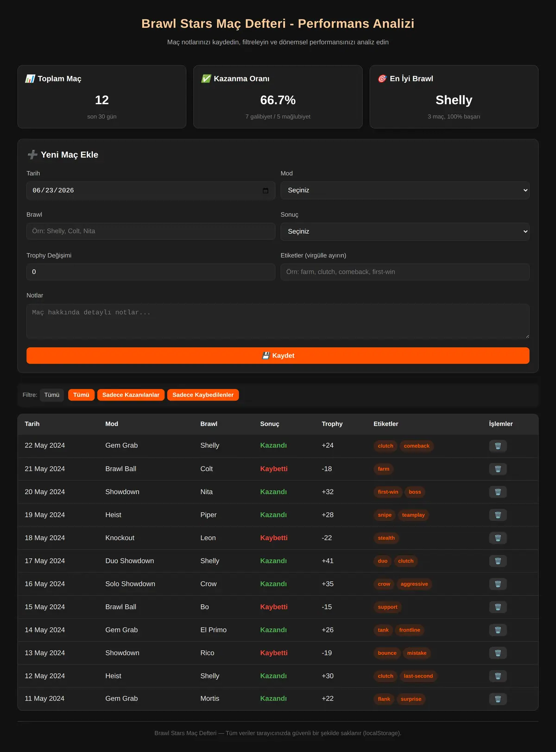Expand the Sonuç dropdown
556x752 pixels.
pyautogui.click(x=405, y=232)
